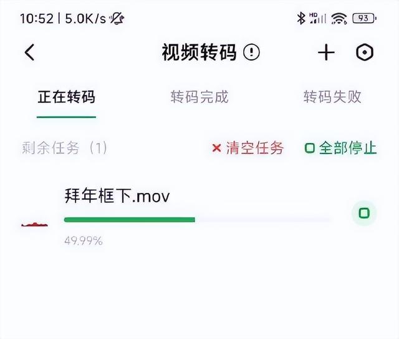399x339 pixels.
Task: Click the green stop-all square icon
Action: point(310,148)
